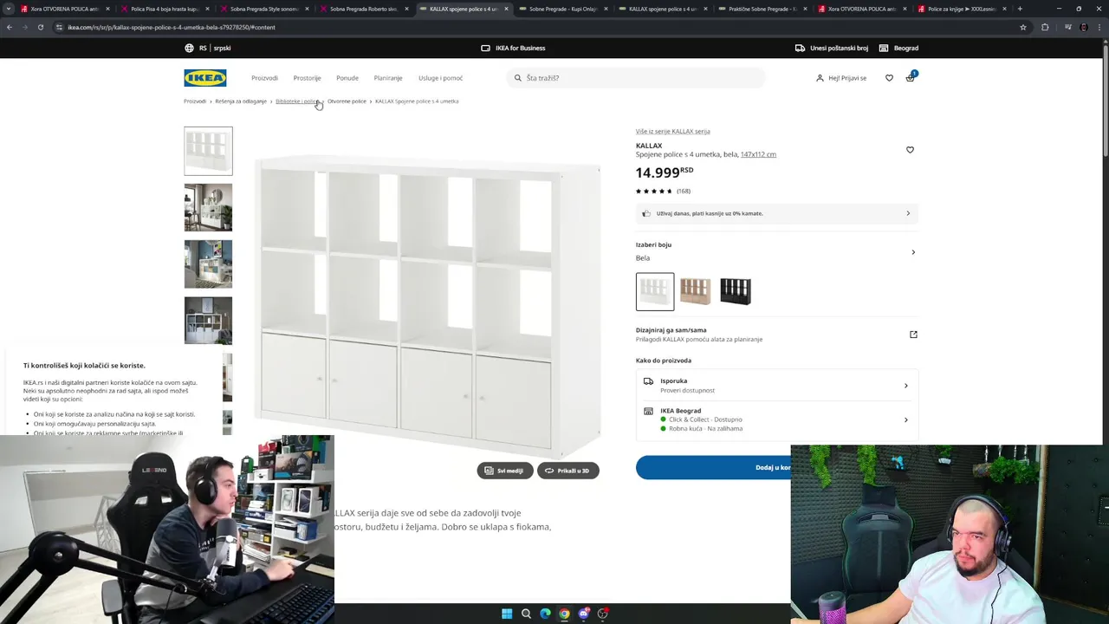Open the favorites heart icon in header

coord(889,78)
